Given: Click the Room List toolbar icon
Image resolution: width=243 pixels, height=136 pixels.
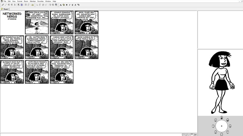Looking at the screenshot, I should 26,5.
